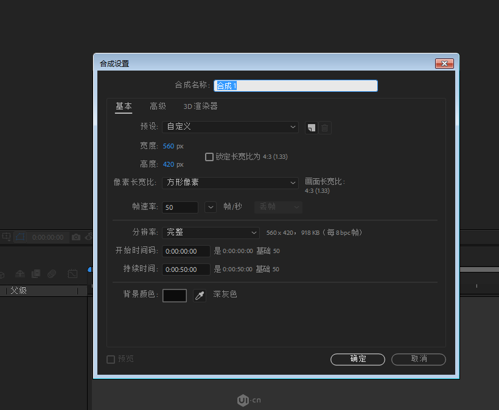Open the background color swatch picker
This screenshot has width=499, height=410.
pyautogui.click(x=175, y=295)
